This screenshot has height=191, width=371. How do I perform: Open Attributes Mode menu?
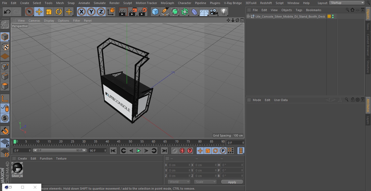[257, 100]
